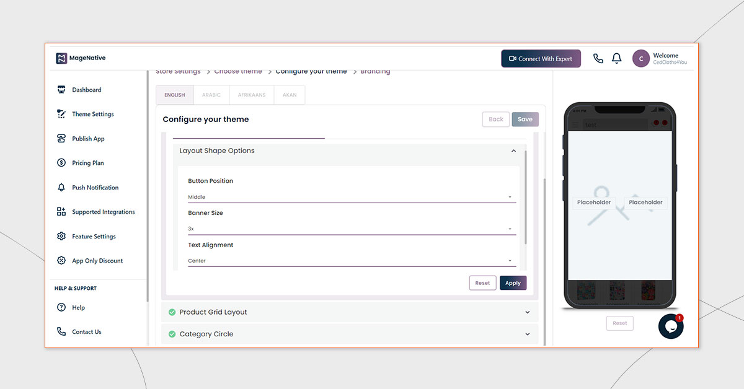The image size is (744, 389).
Task: Click the phone call icon in header
Action: point(598,59)
